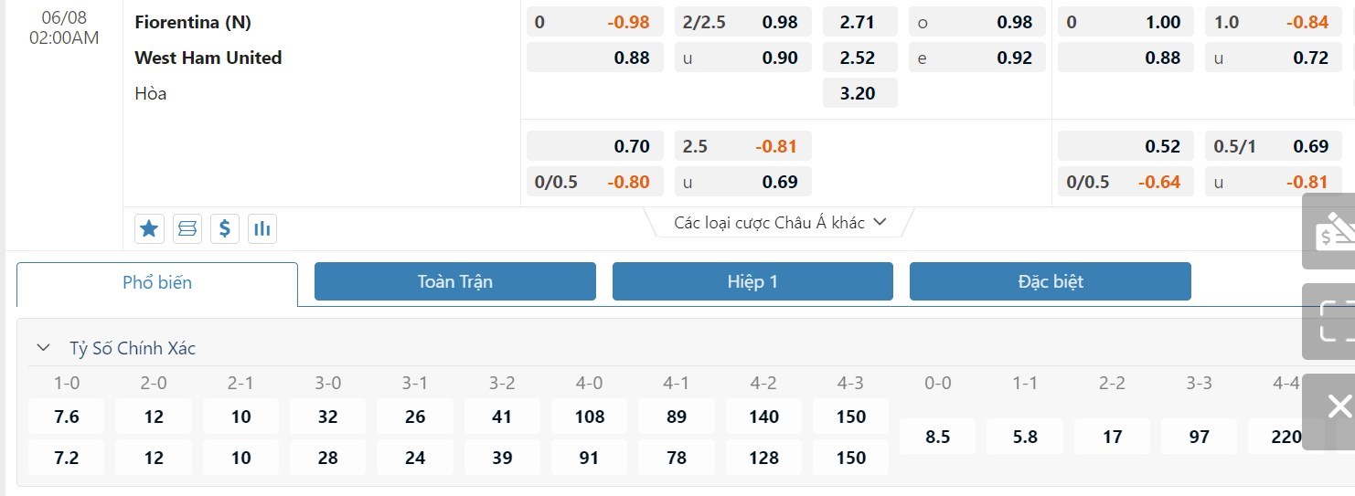Open the Hiệp 1 tab
Image resolution: width=1355 pixels, height=496 pixels.
pyautogui.click(x=752, y=281)
